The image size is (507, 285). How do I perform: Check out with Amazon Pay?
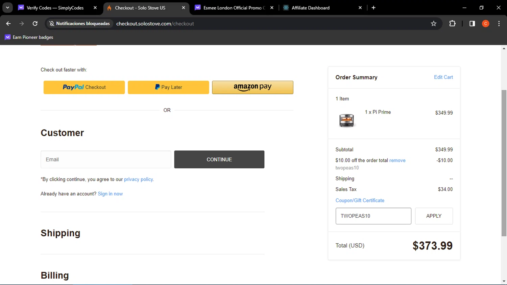(252, 87)
